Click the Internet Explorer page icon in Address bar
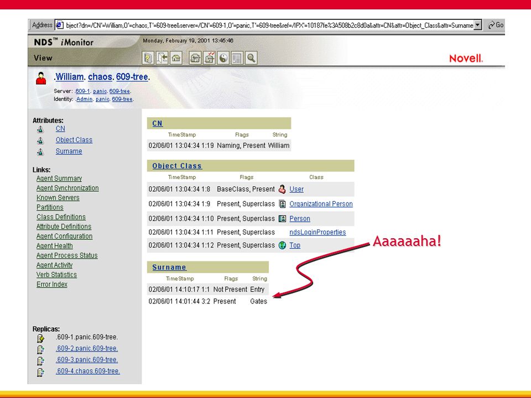 (60, 25)
